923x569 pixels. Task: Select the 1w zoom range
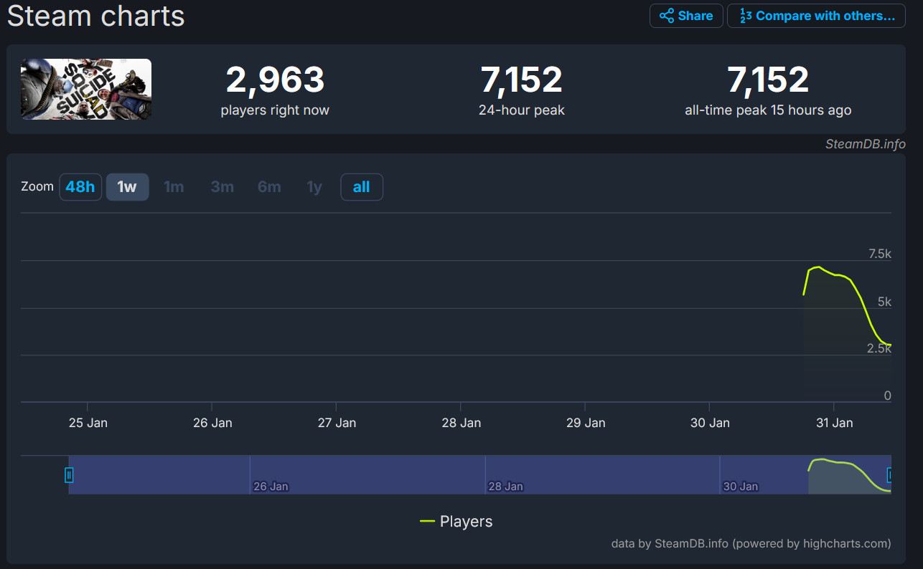coord(127,187)
